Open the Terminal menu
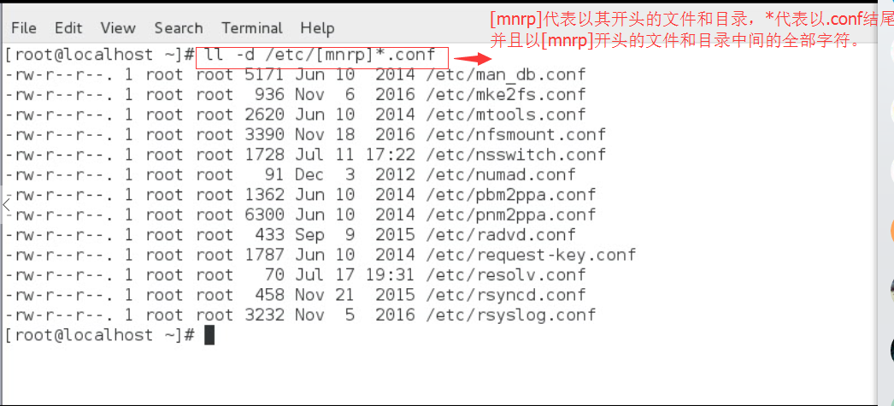The height and width of the screenshot is (406, 894). pos(252,28)
